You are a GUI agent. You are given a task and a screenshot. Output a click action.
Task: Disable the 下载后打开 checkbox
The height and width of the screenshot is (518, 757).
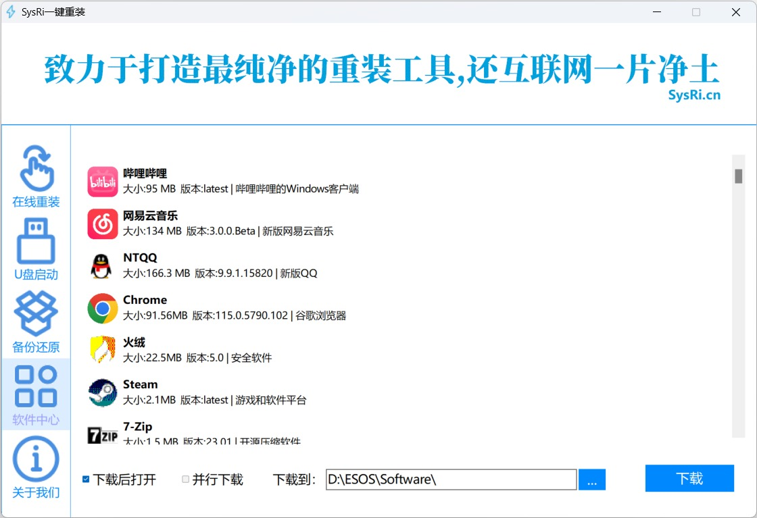point(85,480)
